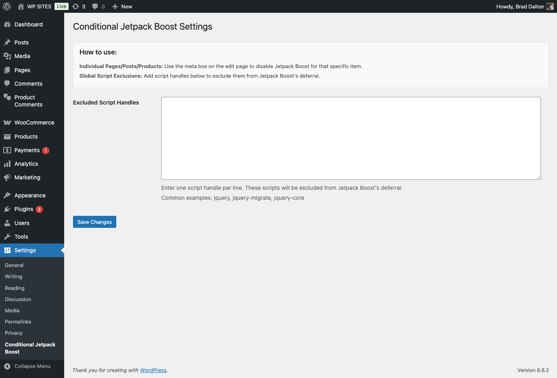557x378 pixels.
Task: Open the Plugins menu item
Action: (x=24, y=209)
